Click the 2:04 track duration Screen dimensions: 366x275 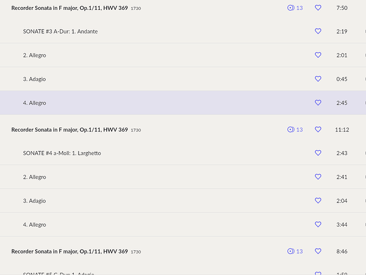[x=342, y=201]
